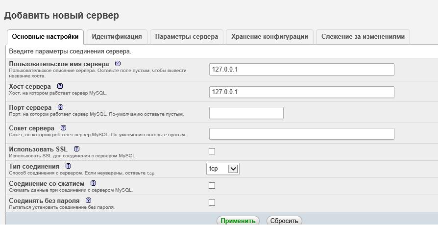The image size is (438, 225).
Task: Open help icon for Соединение со сжатием
Action: coord(93,183)
